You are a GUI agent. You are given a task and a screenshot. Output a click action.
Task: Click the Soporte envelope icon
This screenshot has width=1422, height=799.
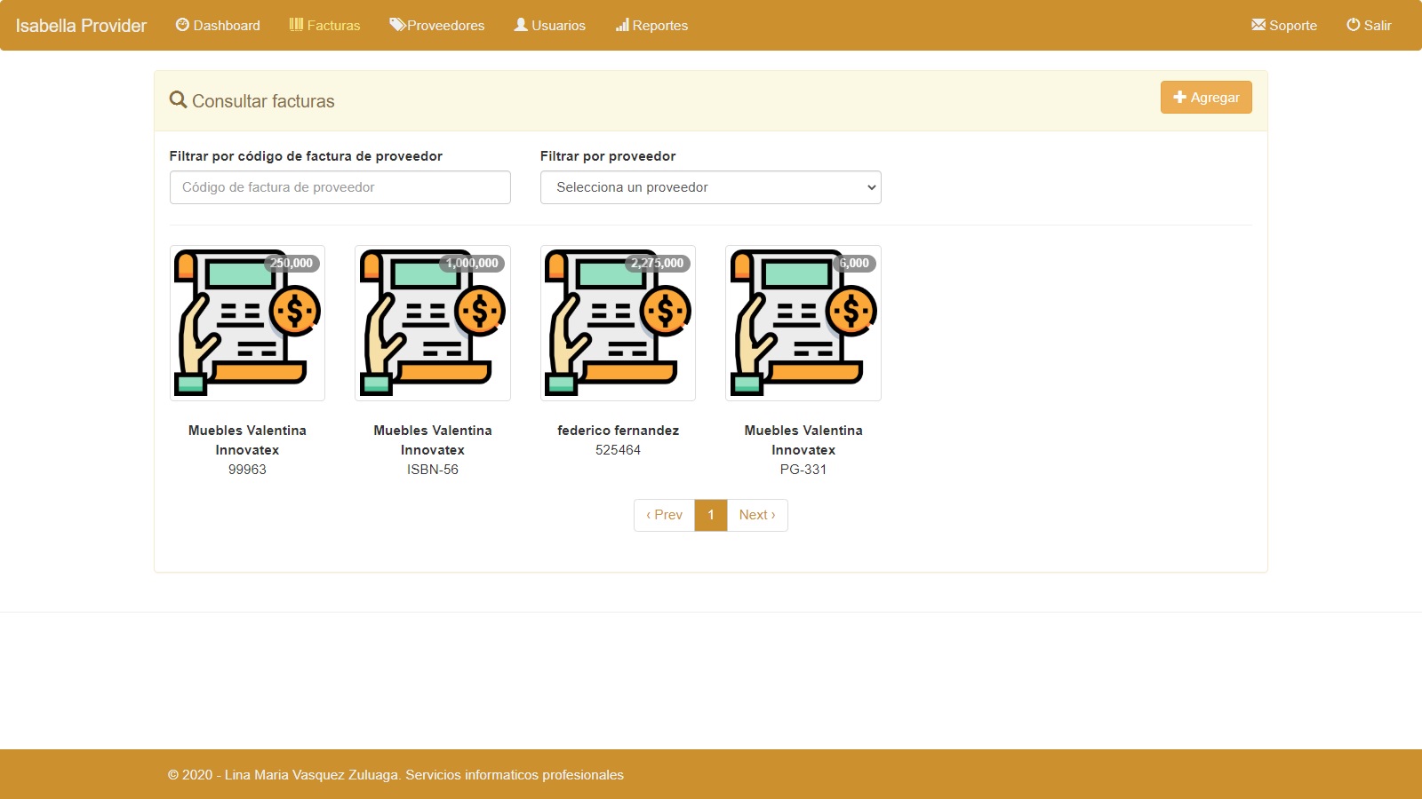[1258, 25]
